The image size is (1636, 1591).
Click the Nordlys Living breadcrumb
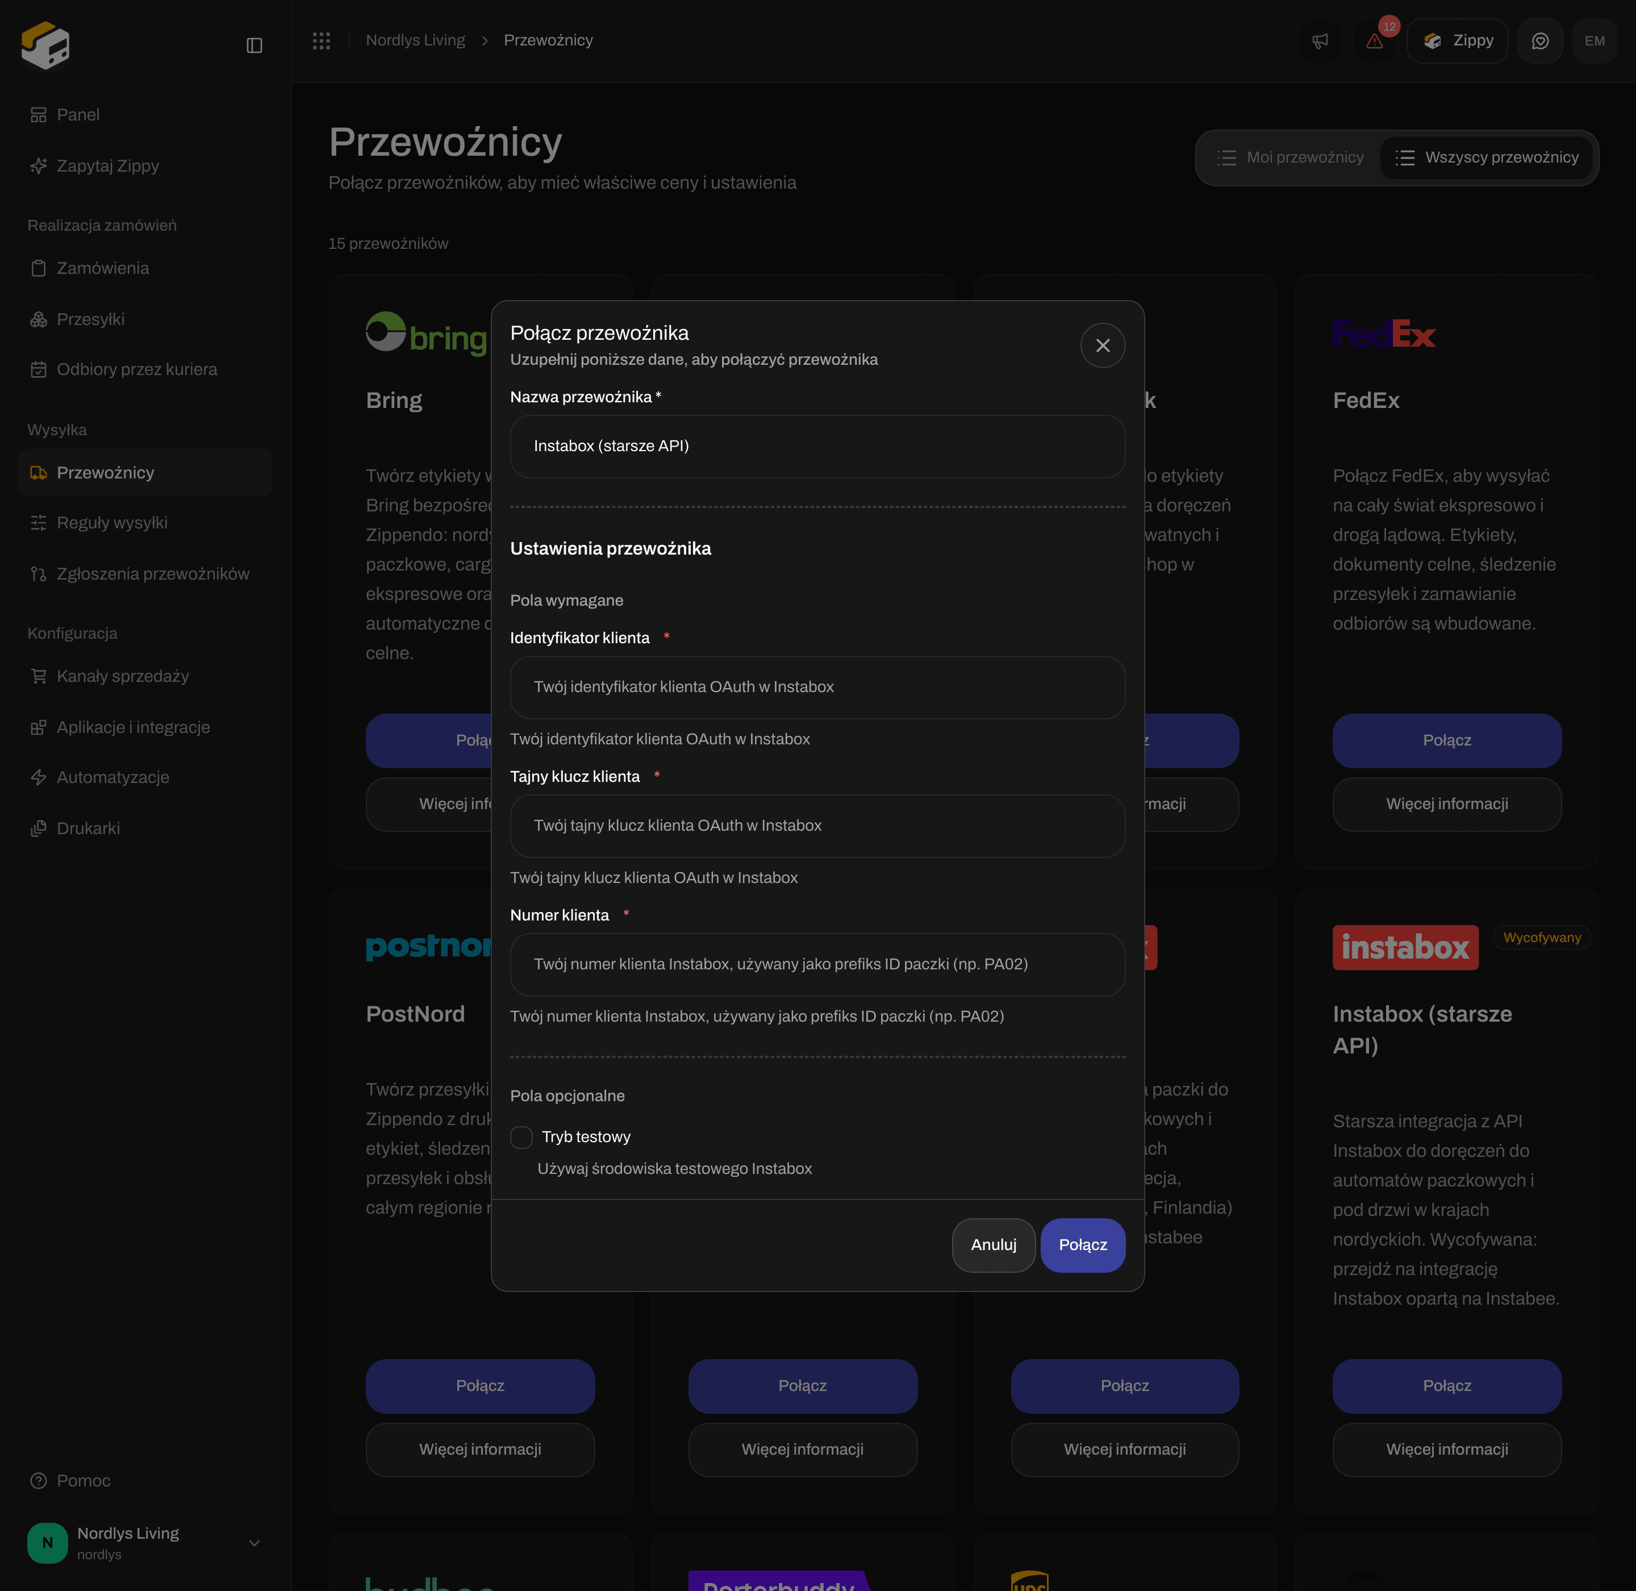415,40
